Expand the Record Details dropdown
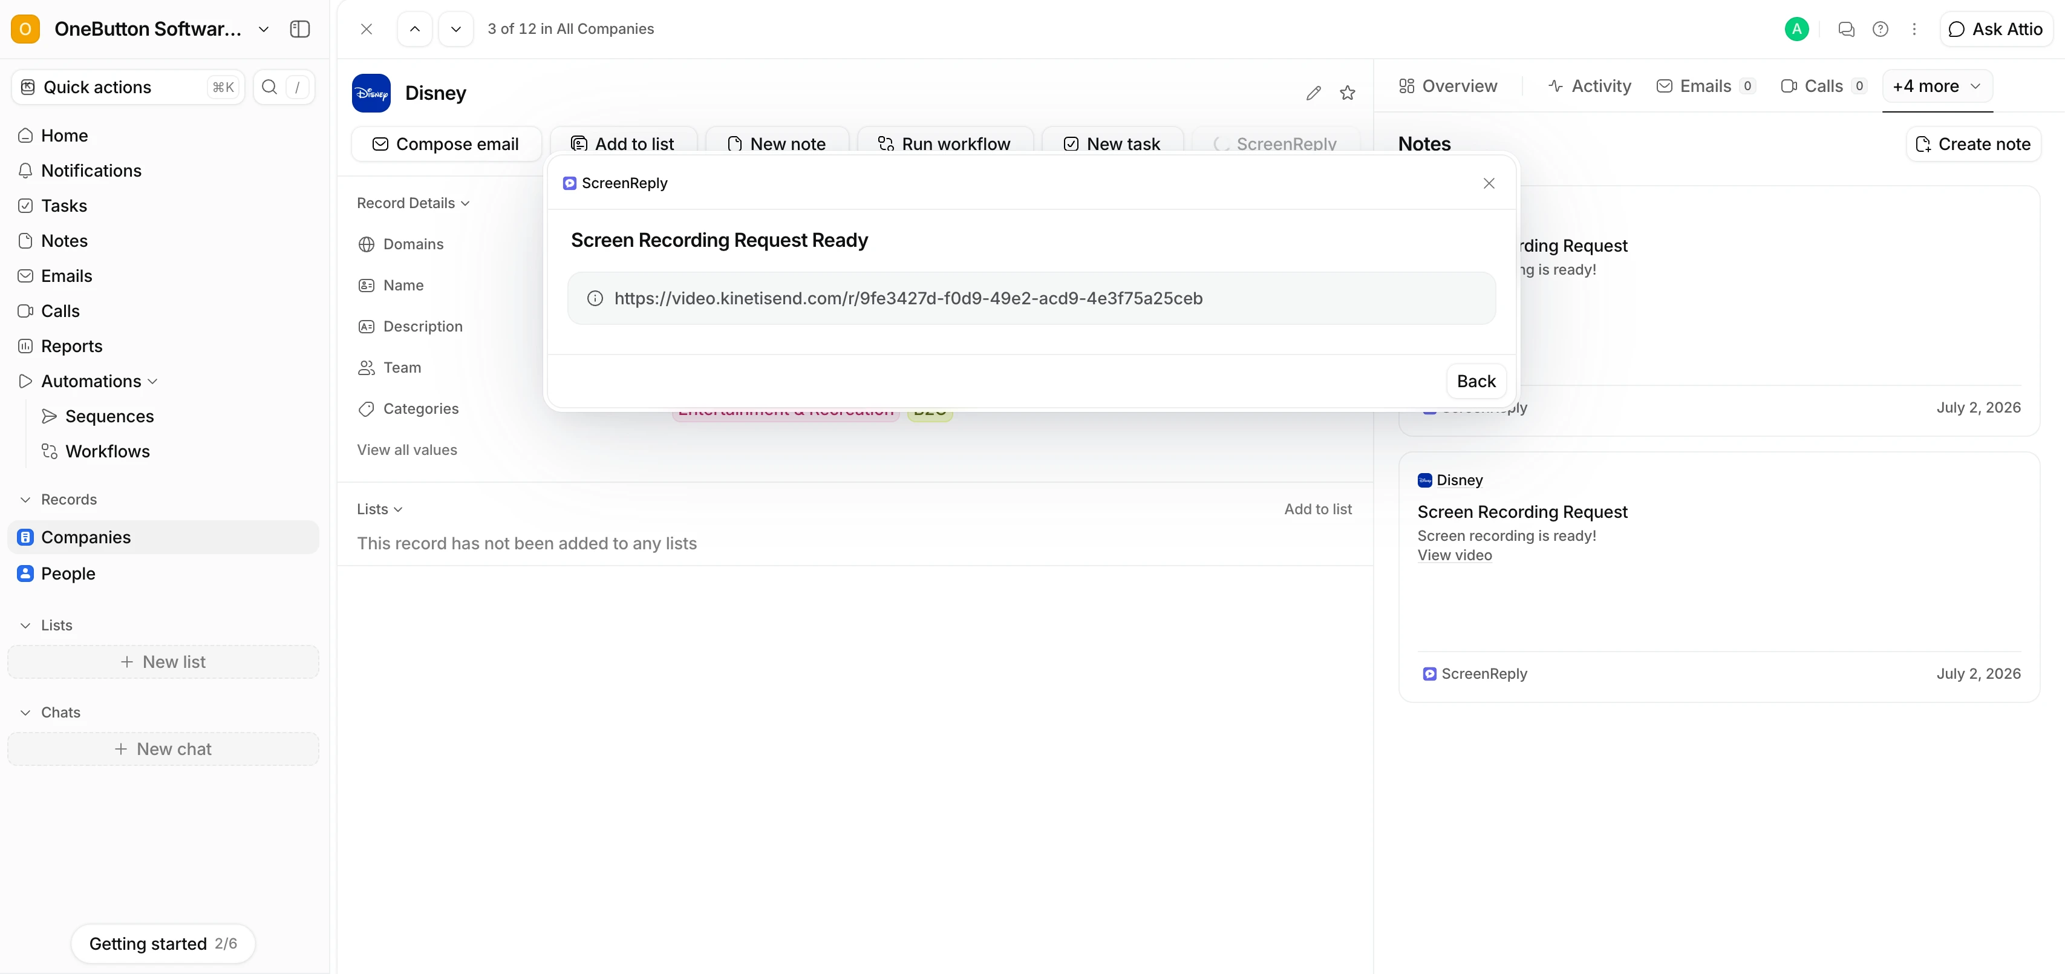The height and width of the screenshot is (974, 2065). [x=414, y=203]
